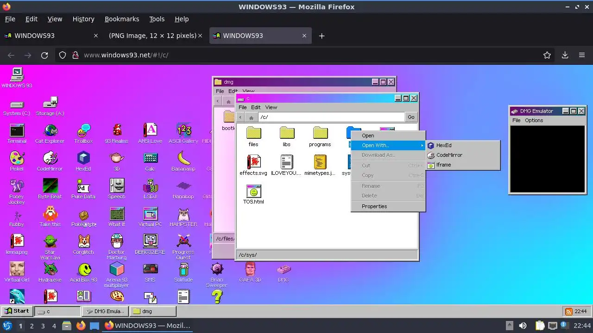The width and height of the screenshot is (593, 333).
Task: Click the RSS feed tray icon
Action: (568, 311)
